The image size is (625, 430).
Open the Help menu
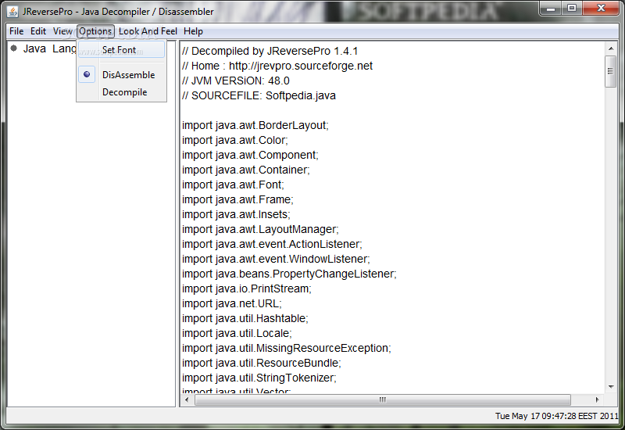coord(193,31)
